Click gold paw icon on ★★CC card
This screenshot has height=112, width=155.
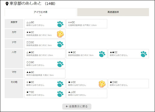pos(60,34)
